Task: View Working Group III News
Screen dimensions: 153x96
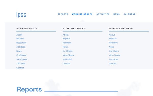Action: [111, 47]
